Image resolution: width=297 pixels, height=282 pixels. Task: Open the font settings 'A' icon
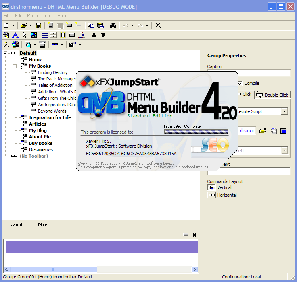point(15,35)
